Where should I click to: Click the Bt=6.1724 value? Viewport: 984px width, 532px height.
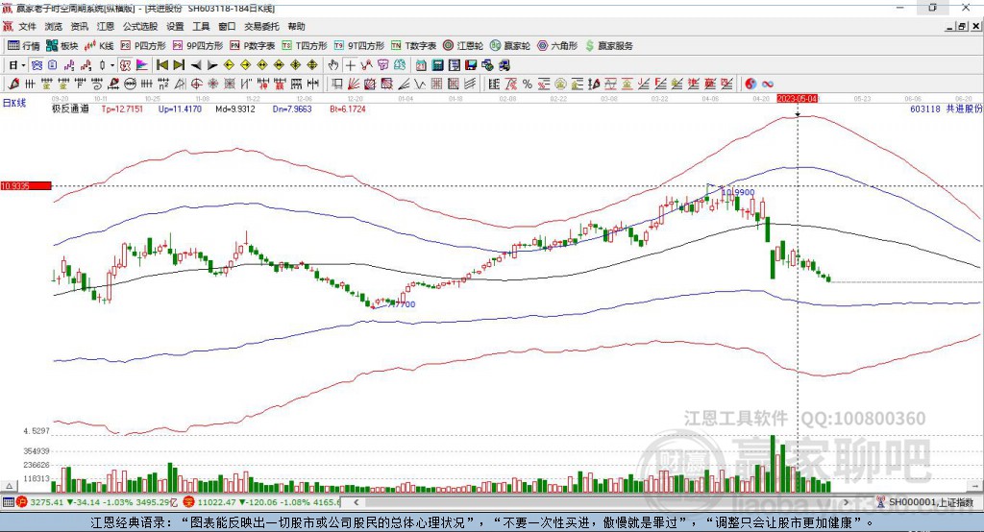[x=348, y=109]
